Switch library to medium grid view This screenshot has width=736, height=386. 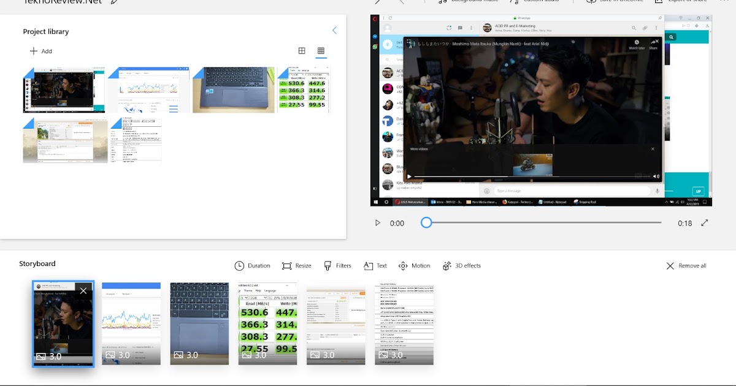[302, 51]
